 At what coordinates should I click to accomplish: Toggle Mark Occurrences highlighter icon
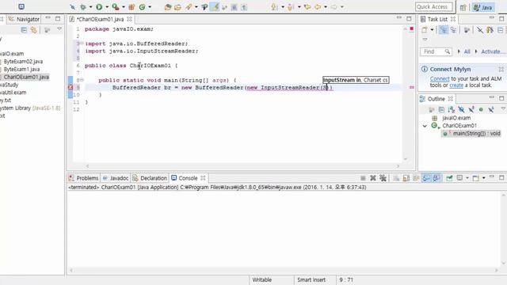point(215,7)
